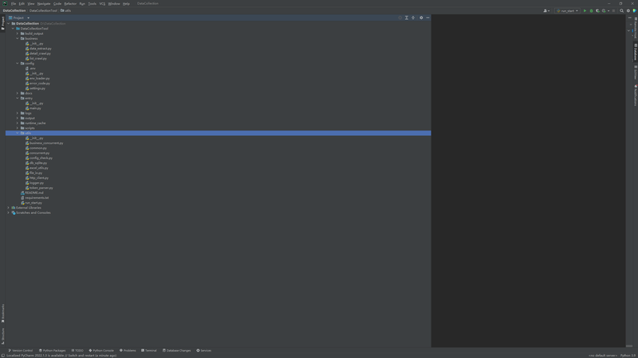This screenshot has height=358, width=638.
Task: Click DataCollectionTool breadcrumb
Action: pyautogui.click(x=43, y=11)
